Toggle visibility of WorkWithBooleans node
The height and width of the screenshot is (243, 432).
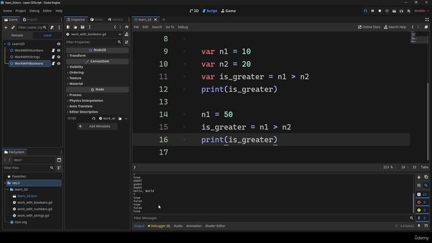[59, 63]
